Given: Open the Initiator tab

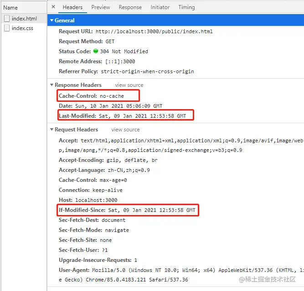Looking at the screenshot, I should click(x=160, y=7).
